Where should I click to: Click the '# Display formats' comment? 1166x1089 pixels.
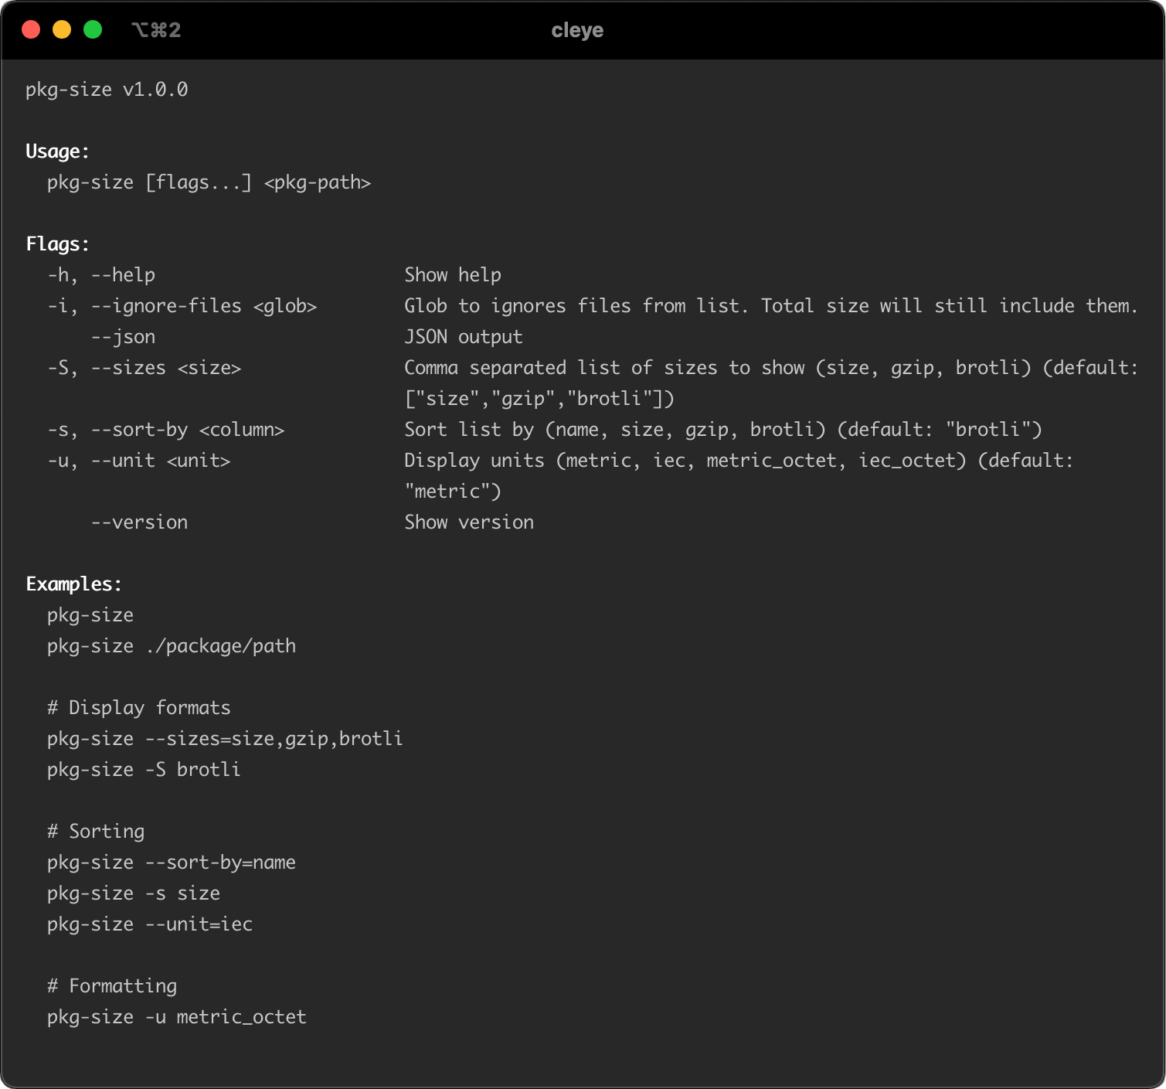tap(139, 708)
